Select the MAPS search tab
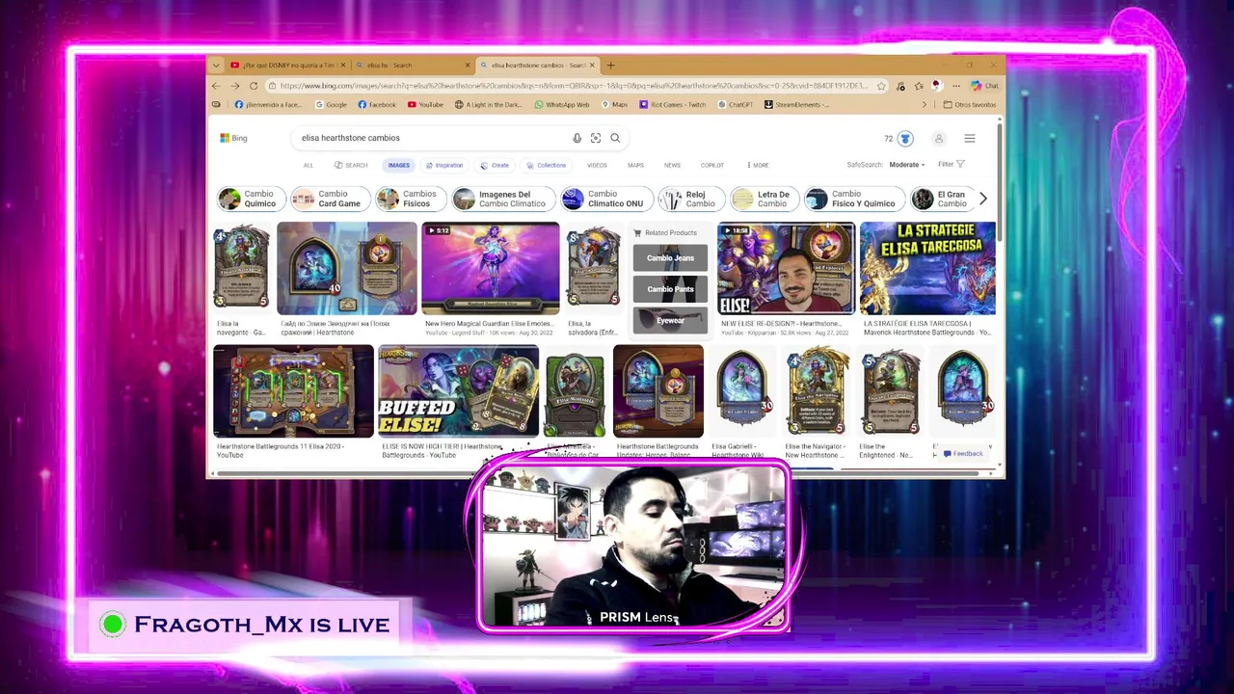 pos(635,165)
